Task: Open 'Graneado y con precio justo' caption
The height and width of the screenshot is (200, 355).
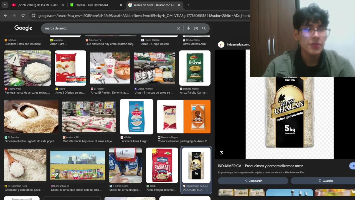Action: pyautogui.click(x=24, y=190)
